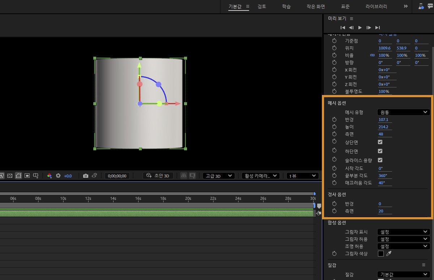Open the 활성 카메라 view dropdown
This screenshot has height=280, width=434.
[261, 176]
